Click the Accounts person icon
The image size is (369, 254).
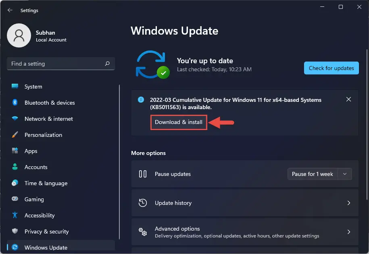(15, 167)
